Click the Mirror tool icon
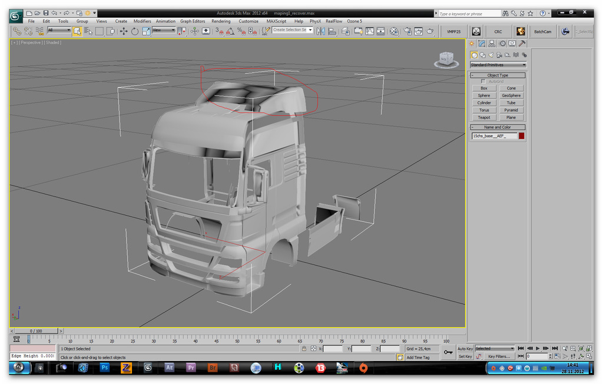 (321, 31)
